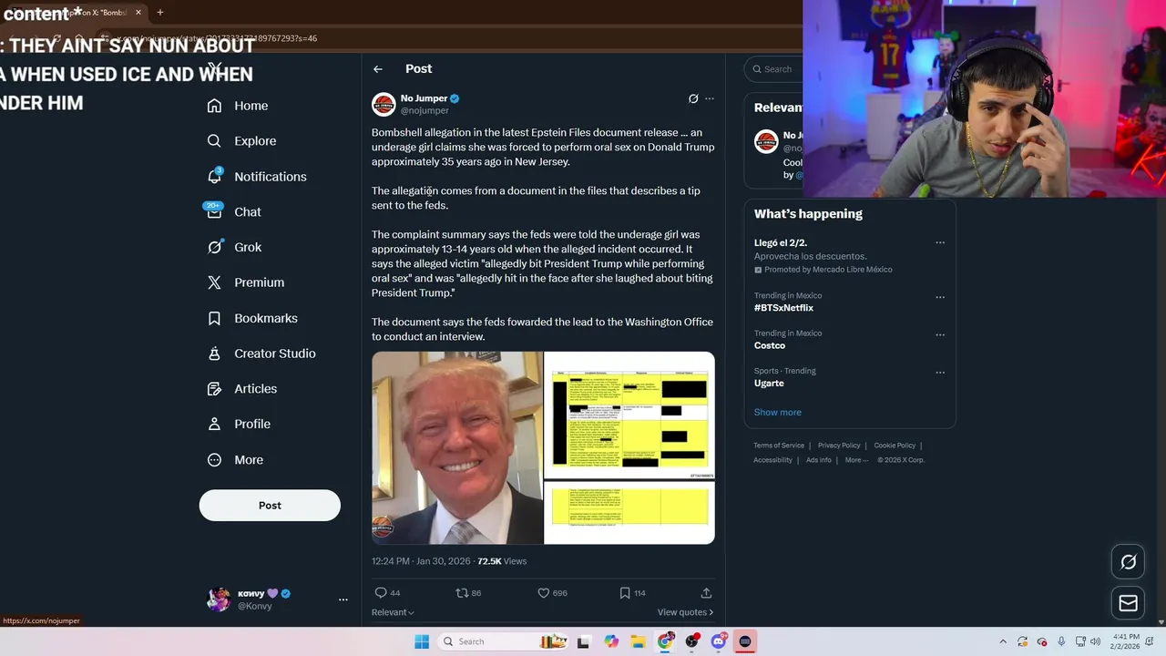Viewport: 1166px width, 656px height.
Task: Open Task View from taskbar
Action: [583, 641]
